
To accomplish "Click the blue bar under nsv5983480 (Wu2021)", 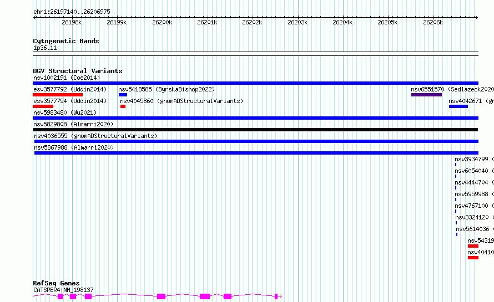I will (x=255, y=118).
